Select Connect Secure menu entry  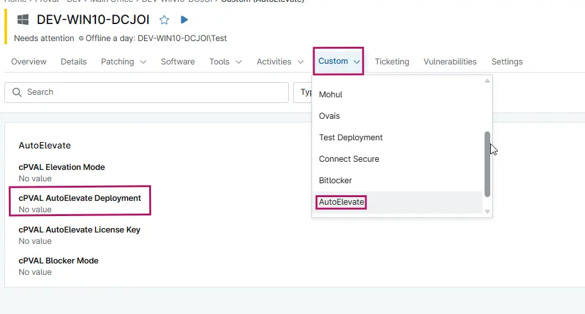[x=349, y=159]
